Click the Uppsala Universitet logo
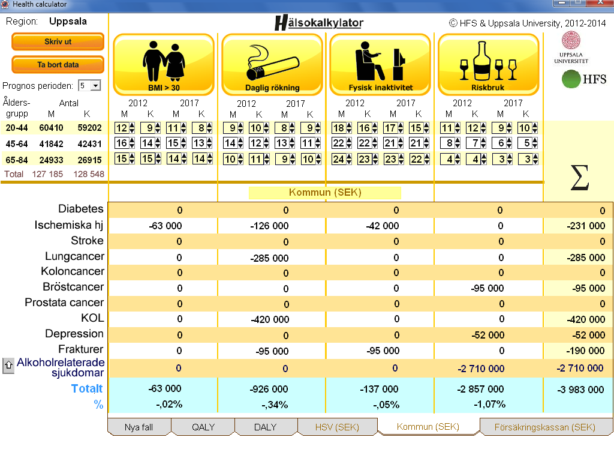 coord(571,47)
